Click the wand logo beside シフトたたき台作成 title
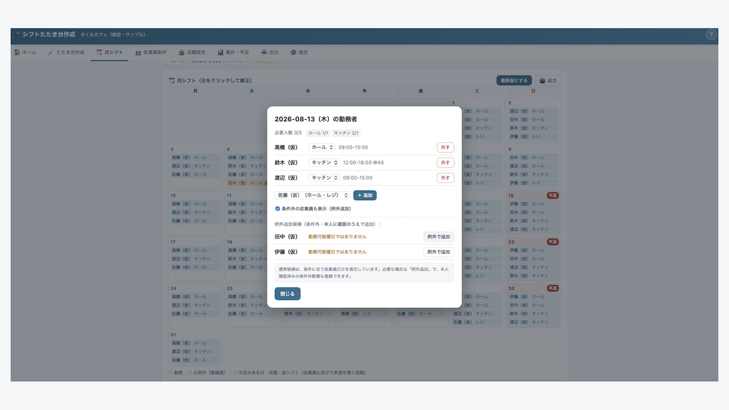 point(16,35)
